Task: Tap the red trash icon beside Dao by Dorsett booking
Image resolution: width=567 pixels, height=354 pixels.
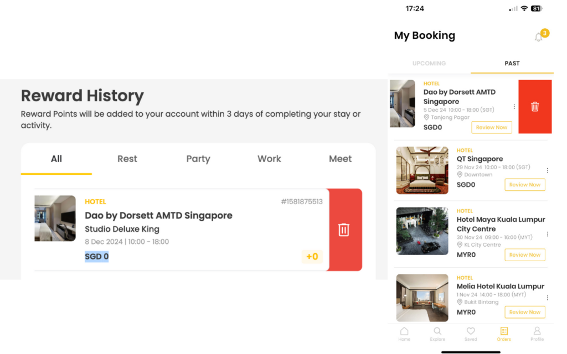Action: tap(535, 107)
